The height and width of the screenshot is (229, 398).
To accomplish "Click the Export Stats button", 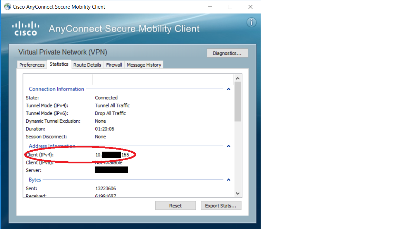I will coord(221,206).
